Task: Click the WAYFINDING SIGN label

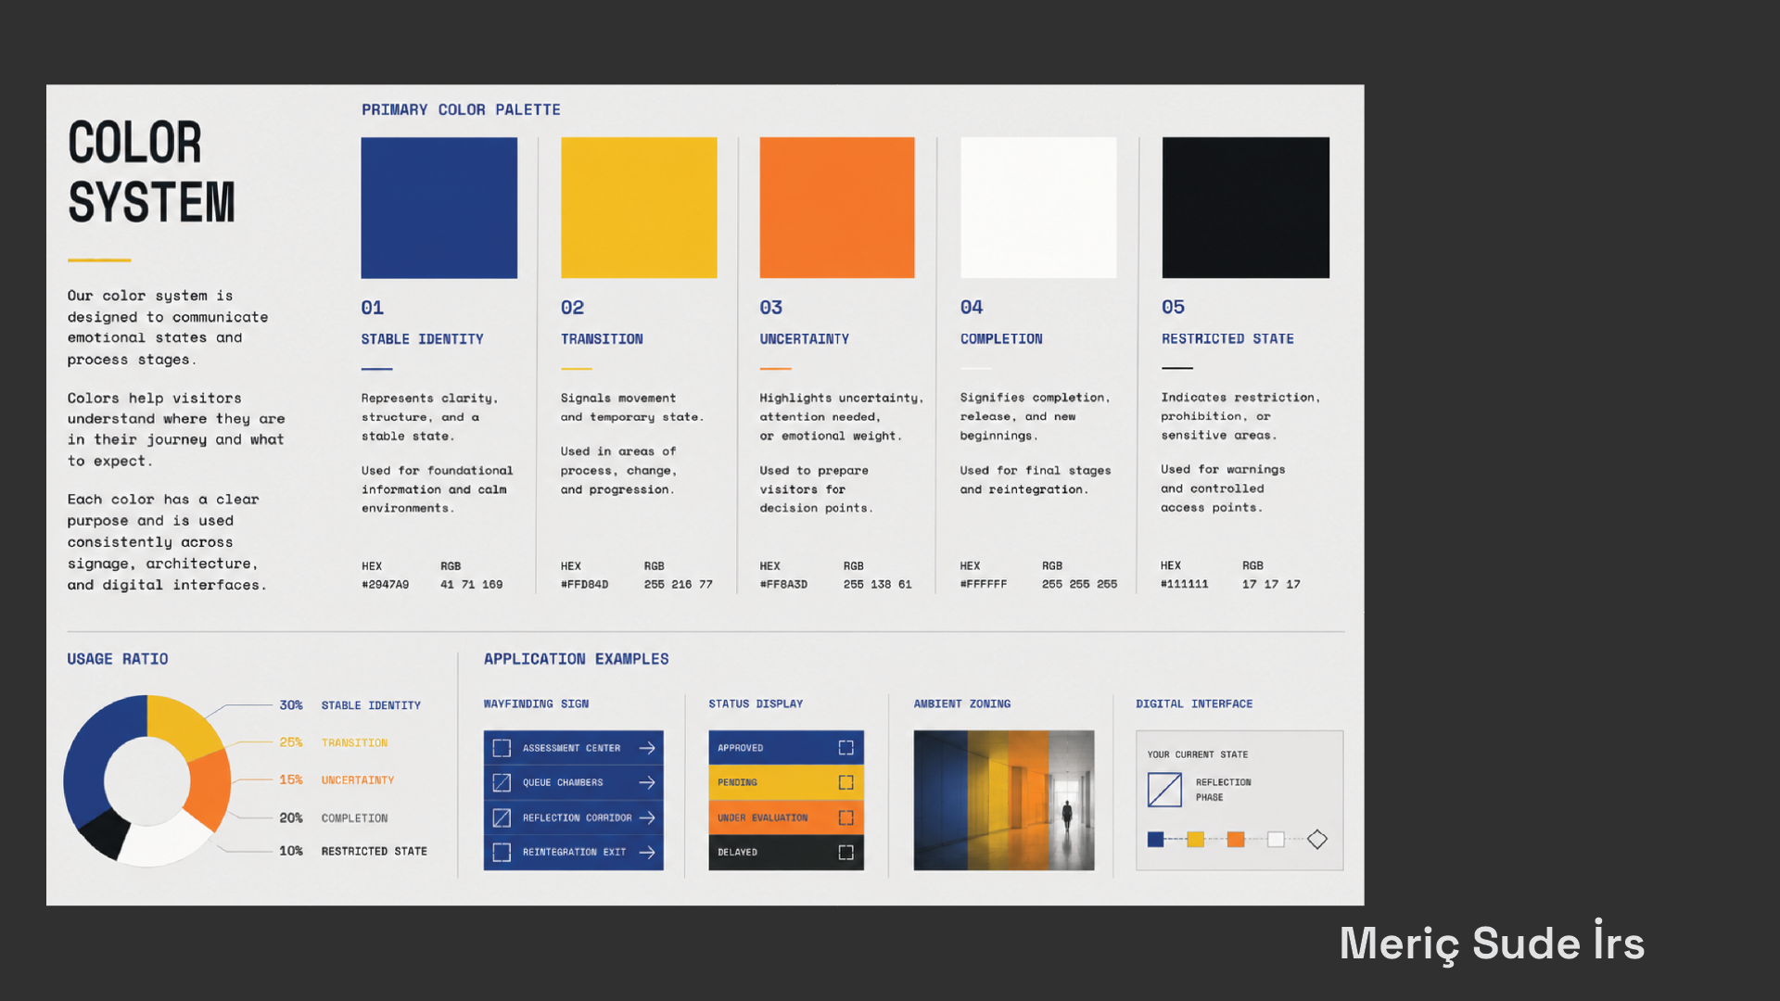Action: click(536, 704)
